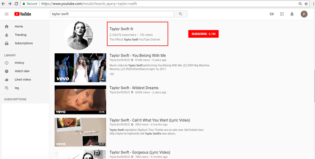
Task: Click the upload video camera icon
Action: click(272, 14)
